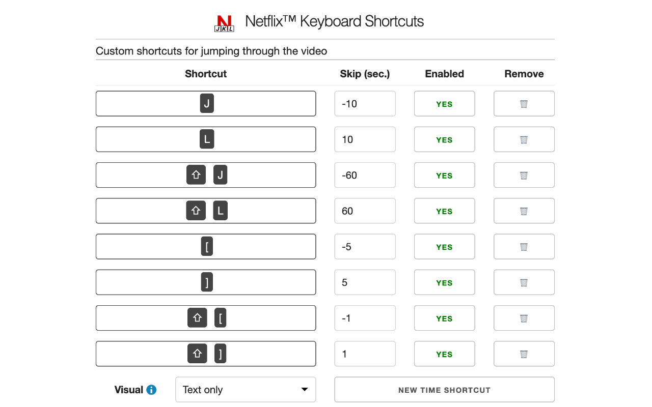Remove the J shortcut using its trash icon
This screenshot has width=652, height=407.
click(x=524, y=103)
